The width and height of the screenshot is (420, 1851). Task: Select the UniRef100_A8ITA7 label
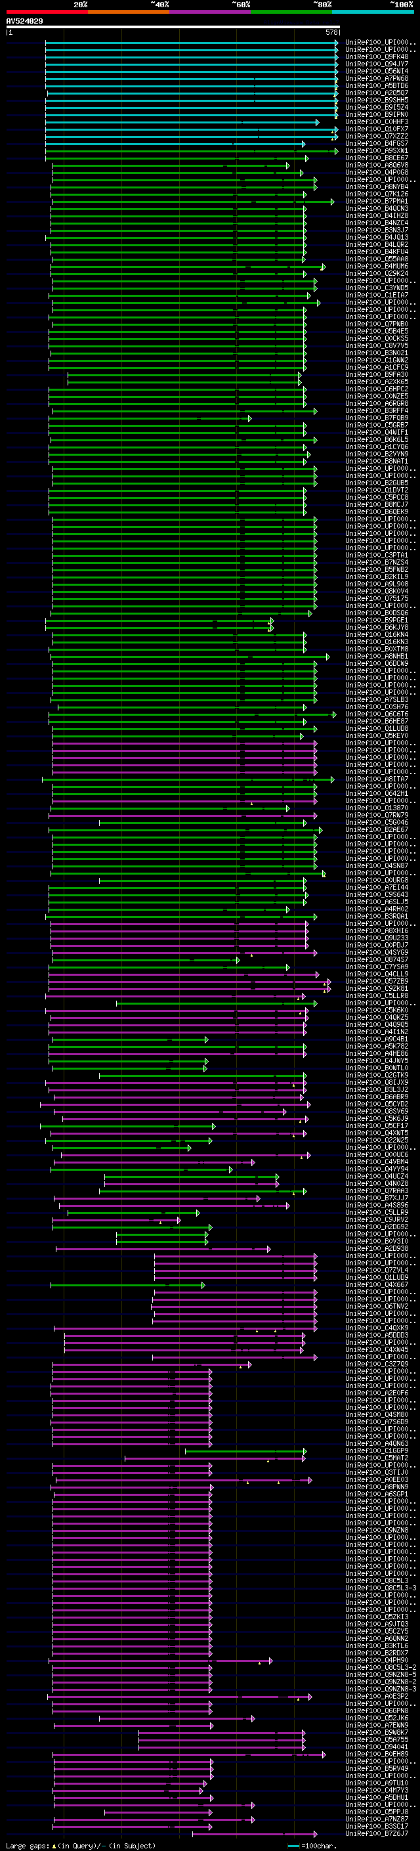pyautogui.click(x=377, y=779)
